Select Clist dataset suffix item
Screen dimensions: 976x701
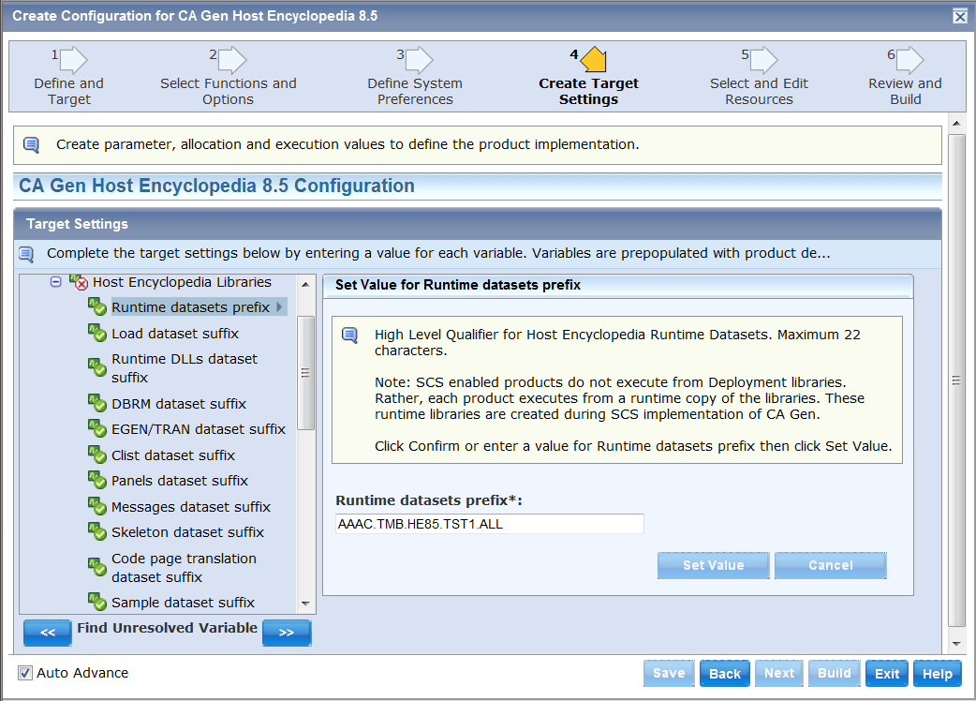click(173, 455)
